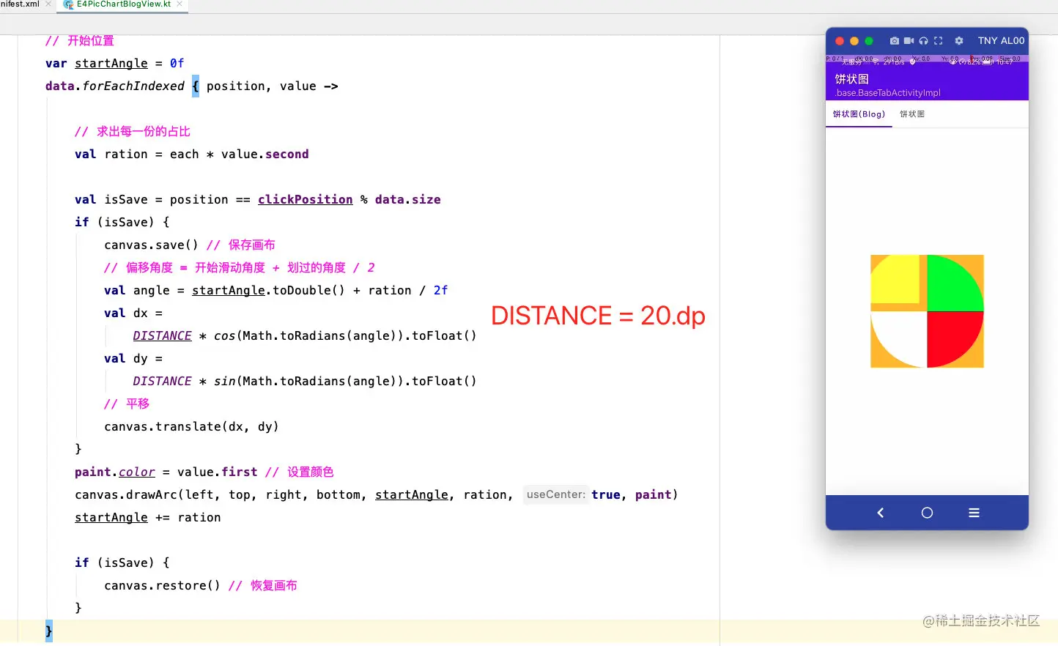Tap the white pie slice

pyautogui.click(x=902, y=335)
